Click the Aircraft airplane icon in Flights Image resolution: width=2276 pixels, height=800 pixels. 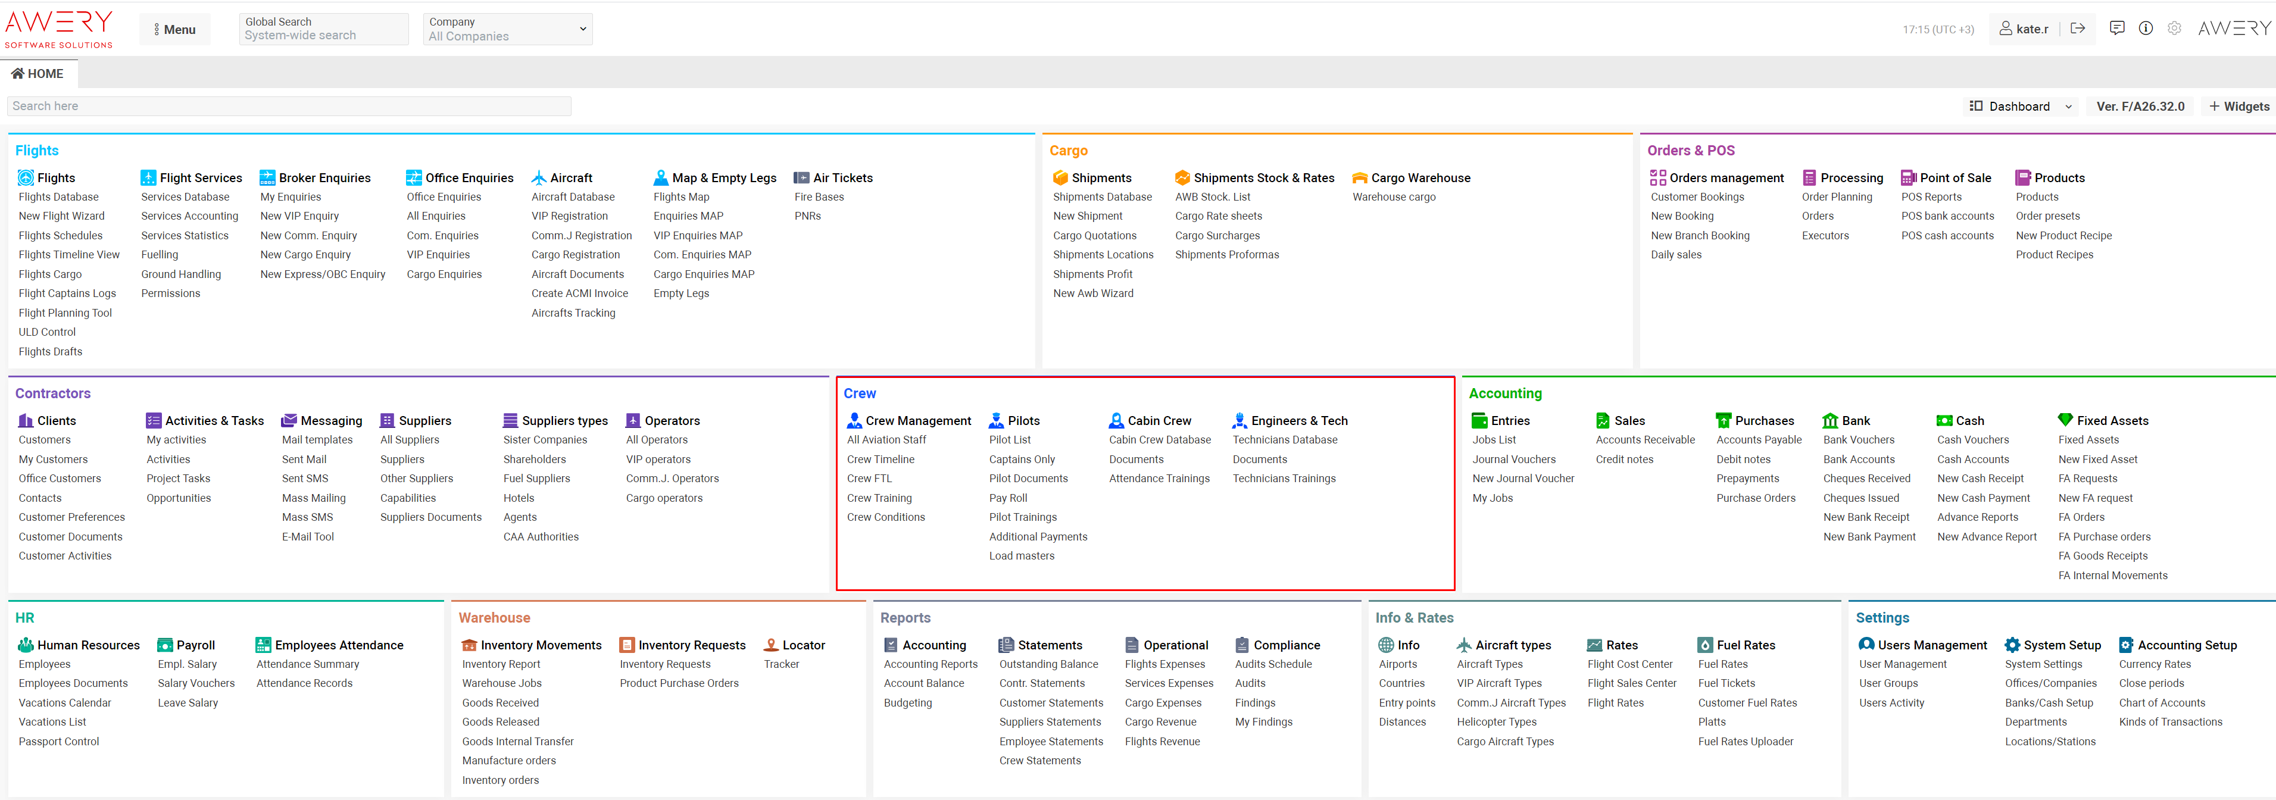click(x=538, y=177)
